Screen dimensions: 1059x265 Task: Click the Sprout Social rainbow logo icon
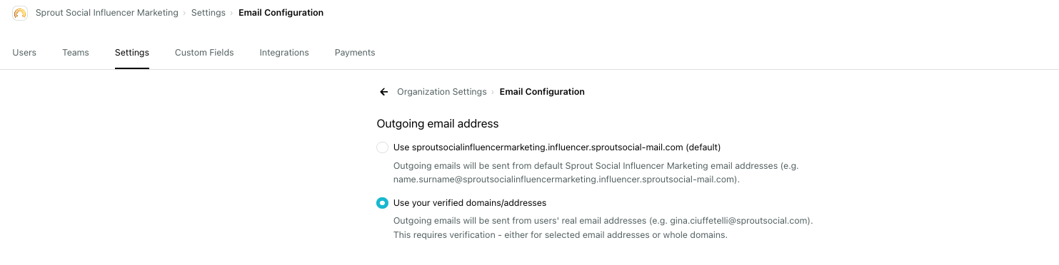(20, 13)
